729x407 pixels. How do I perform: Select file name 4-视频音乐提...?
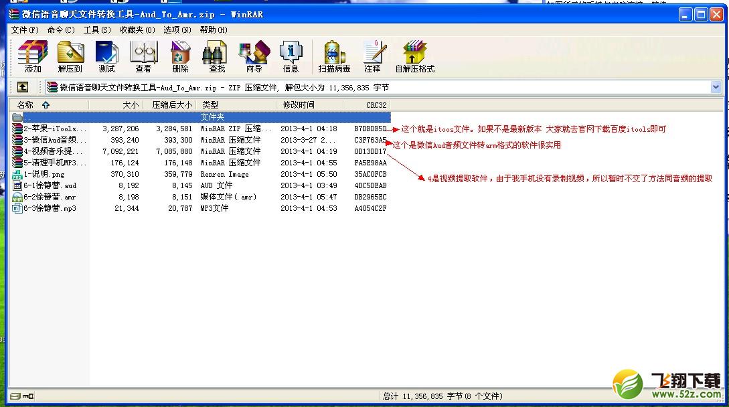point(54,151)
